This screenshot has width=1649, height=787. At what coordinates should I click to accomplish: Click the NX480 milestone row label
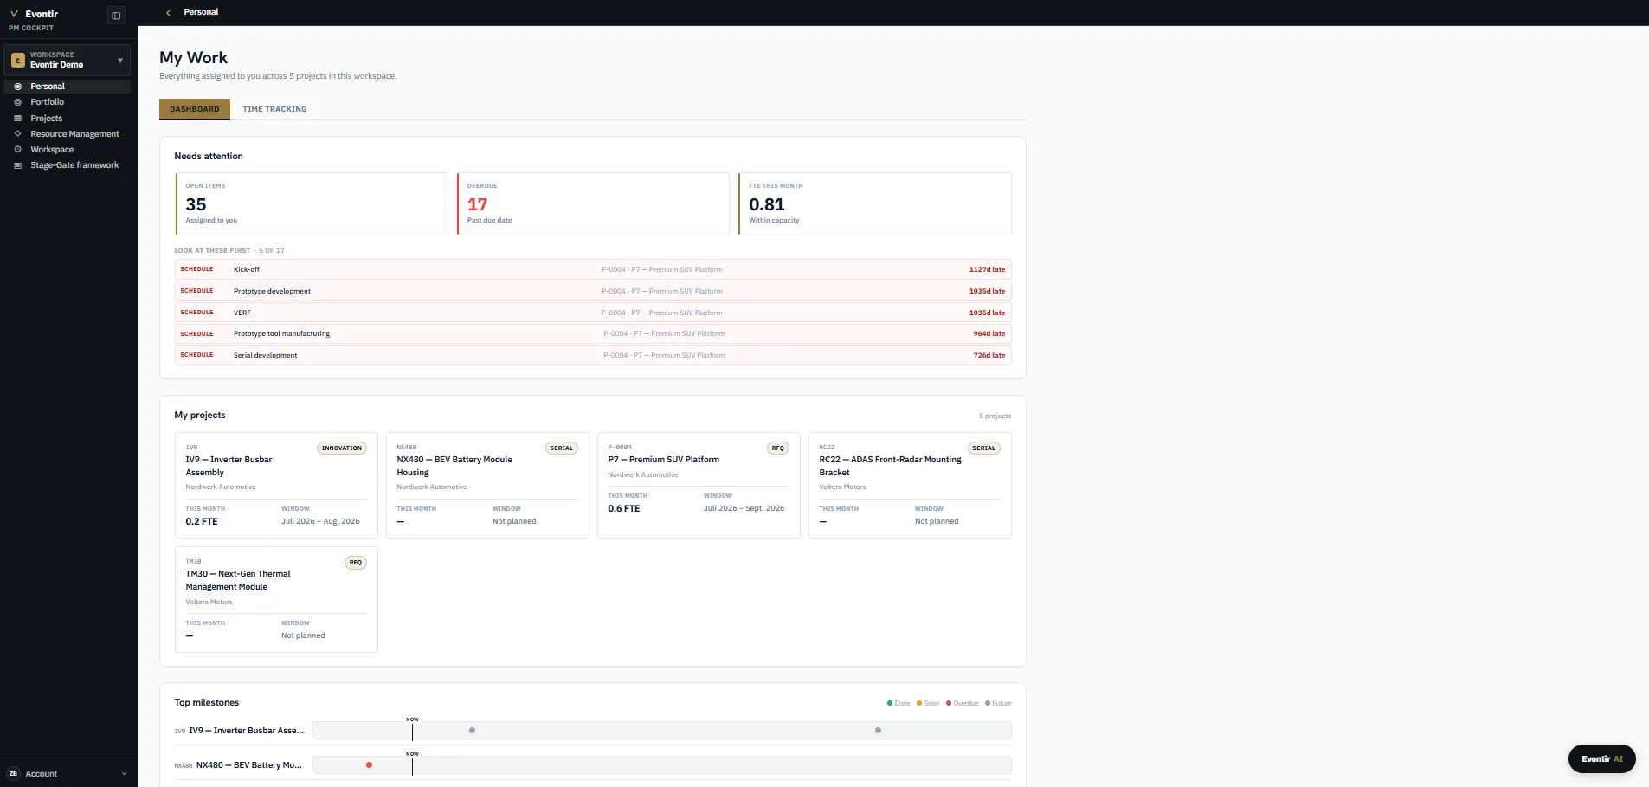tap(238, 765)
